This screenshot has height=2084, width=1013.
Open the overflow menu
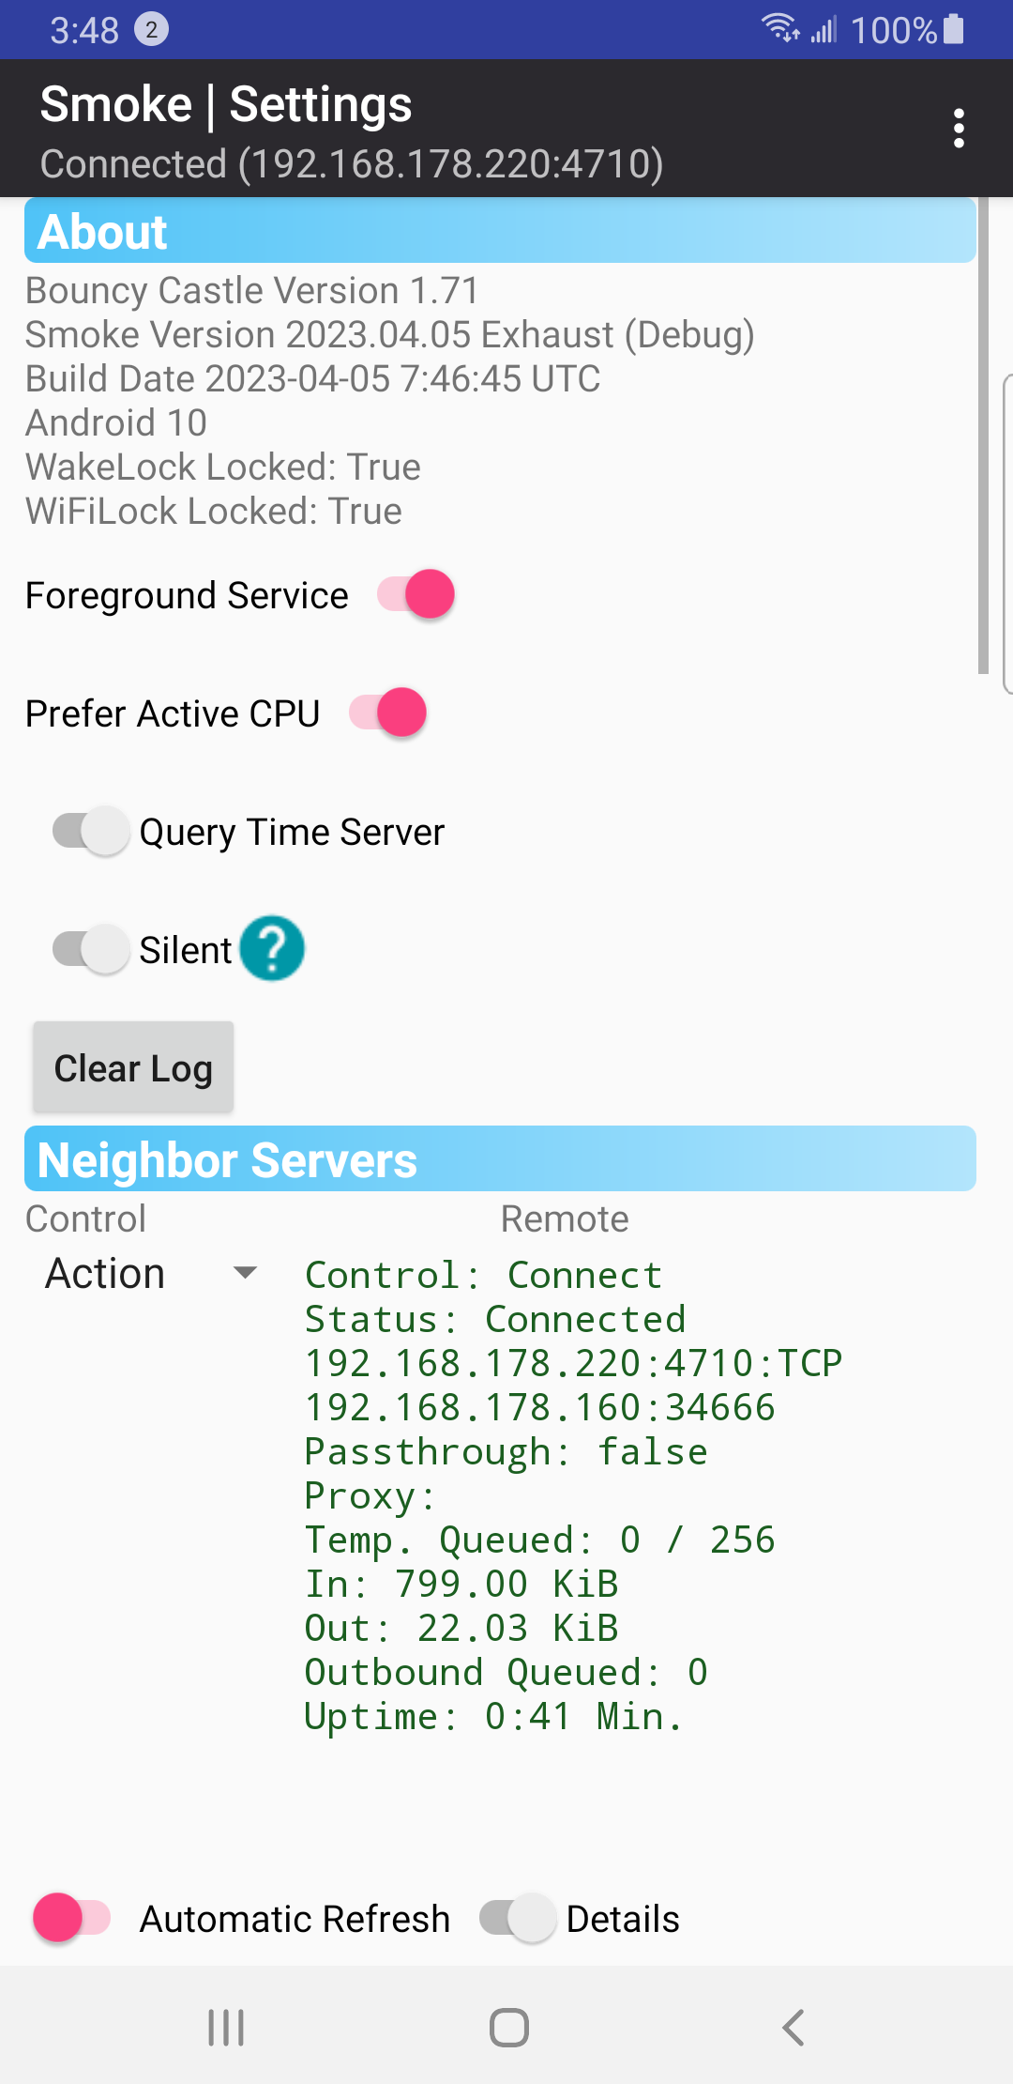pyautogui.click(x=959, y=128)
